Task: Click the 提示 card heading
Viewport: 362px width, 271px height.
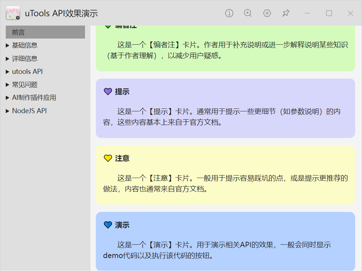Action: pyautogui.click(x=122, y=92)
